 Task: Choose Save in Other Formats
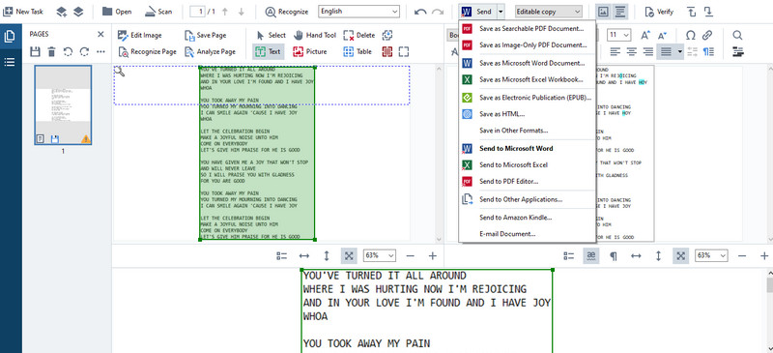[527, 131]
